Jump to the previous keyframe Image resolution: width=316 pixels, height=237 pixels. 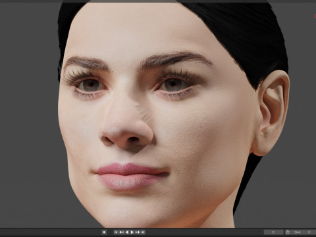pyautogui.click(x=121, y=232)
